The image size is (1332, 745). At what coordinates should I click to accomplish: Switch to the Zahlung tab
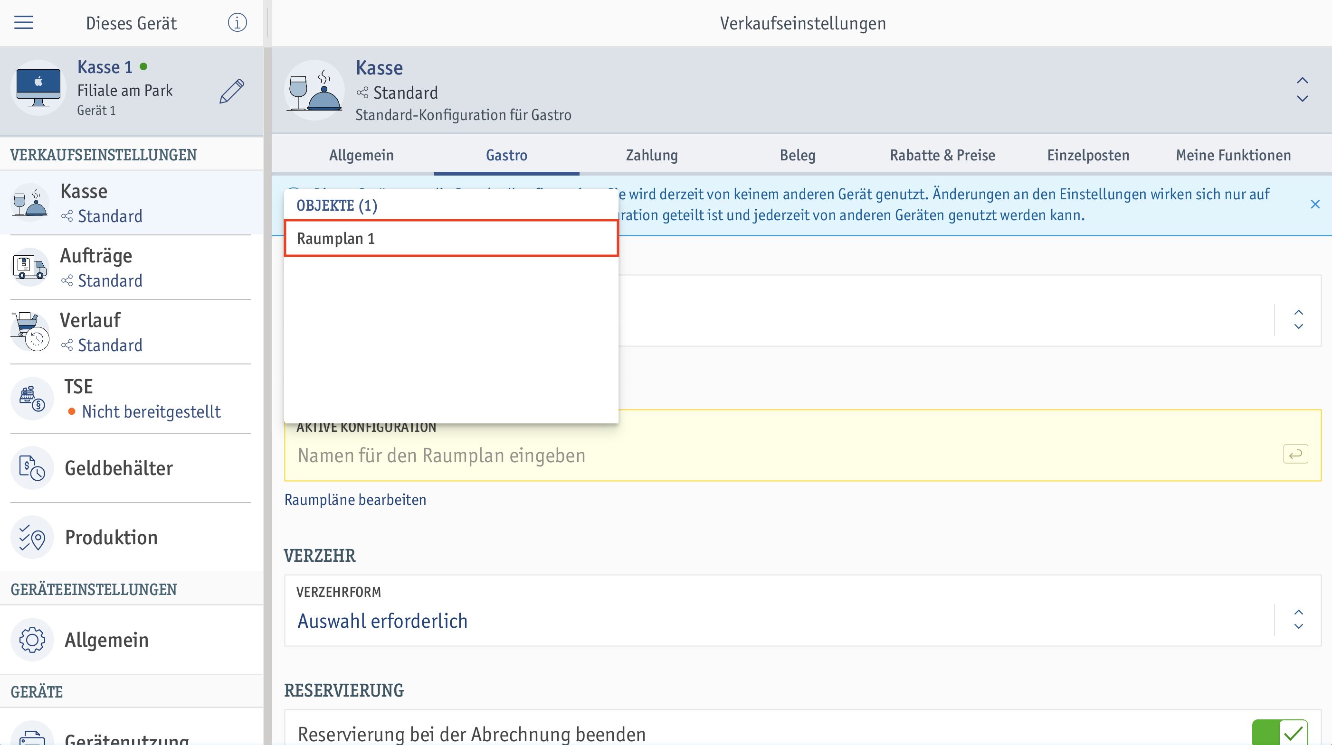tap(652, 155)
